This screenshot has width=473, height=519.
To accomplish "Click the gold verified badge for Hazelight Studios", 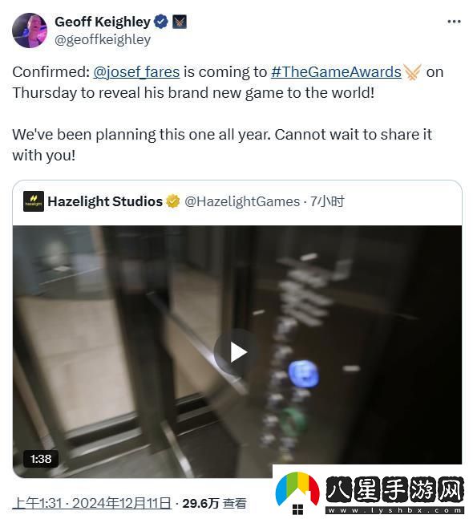I will [x=172, y=201].
